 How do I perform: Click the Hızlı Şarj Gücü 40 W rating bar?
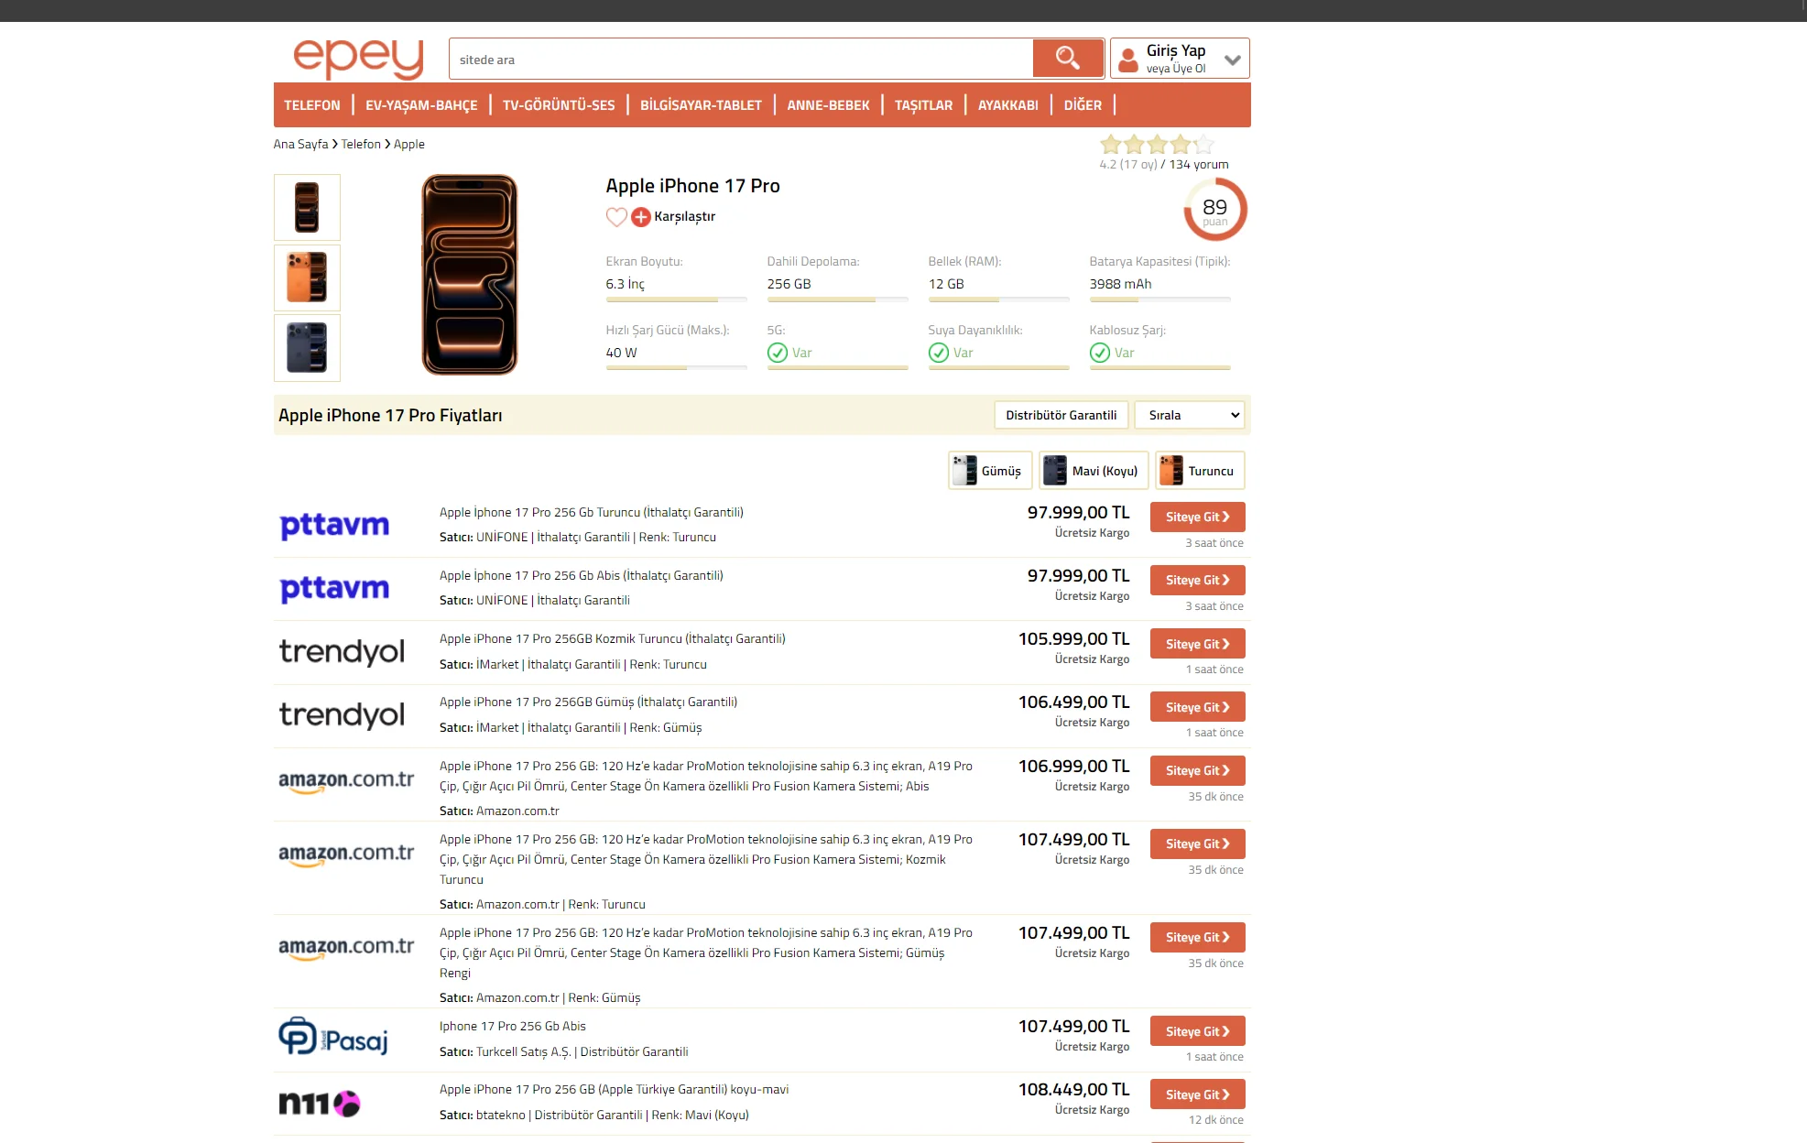(676, 368)
